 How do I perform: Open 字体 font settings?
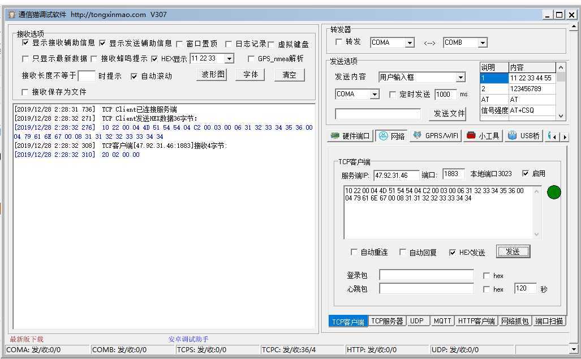[x=251, y=75]
